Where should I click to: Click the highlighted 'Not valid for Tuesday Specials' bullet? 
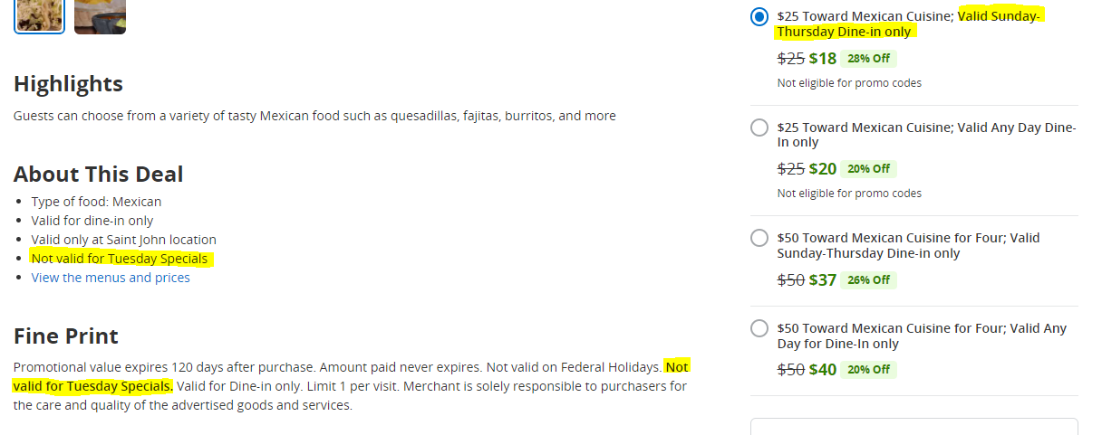(120, 259)
